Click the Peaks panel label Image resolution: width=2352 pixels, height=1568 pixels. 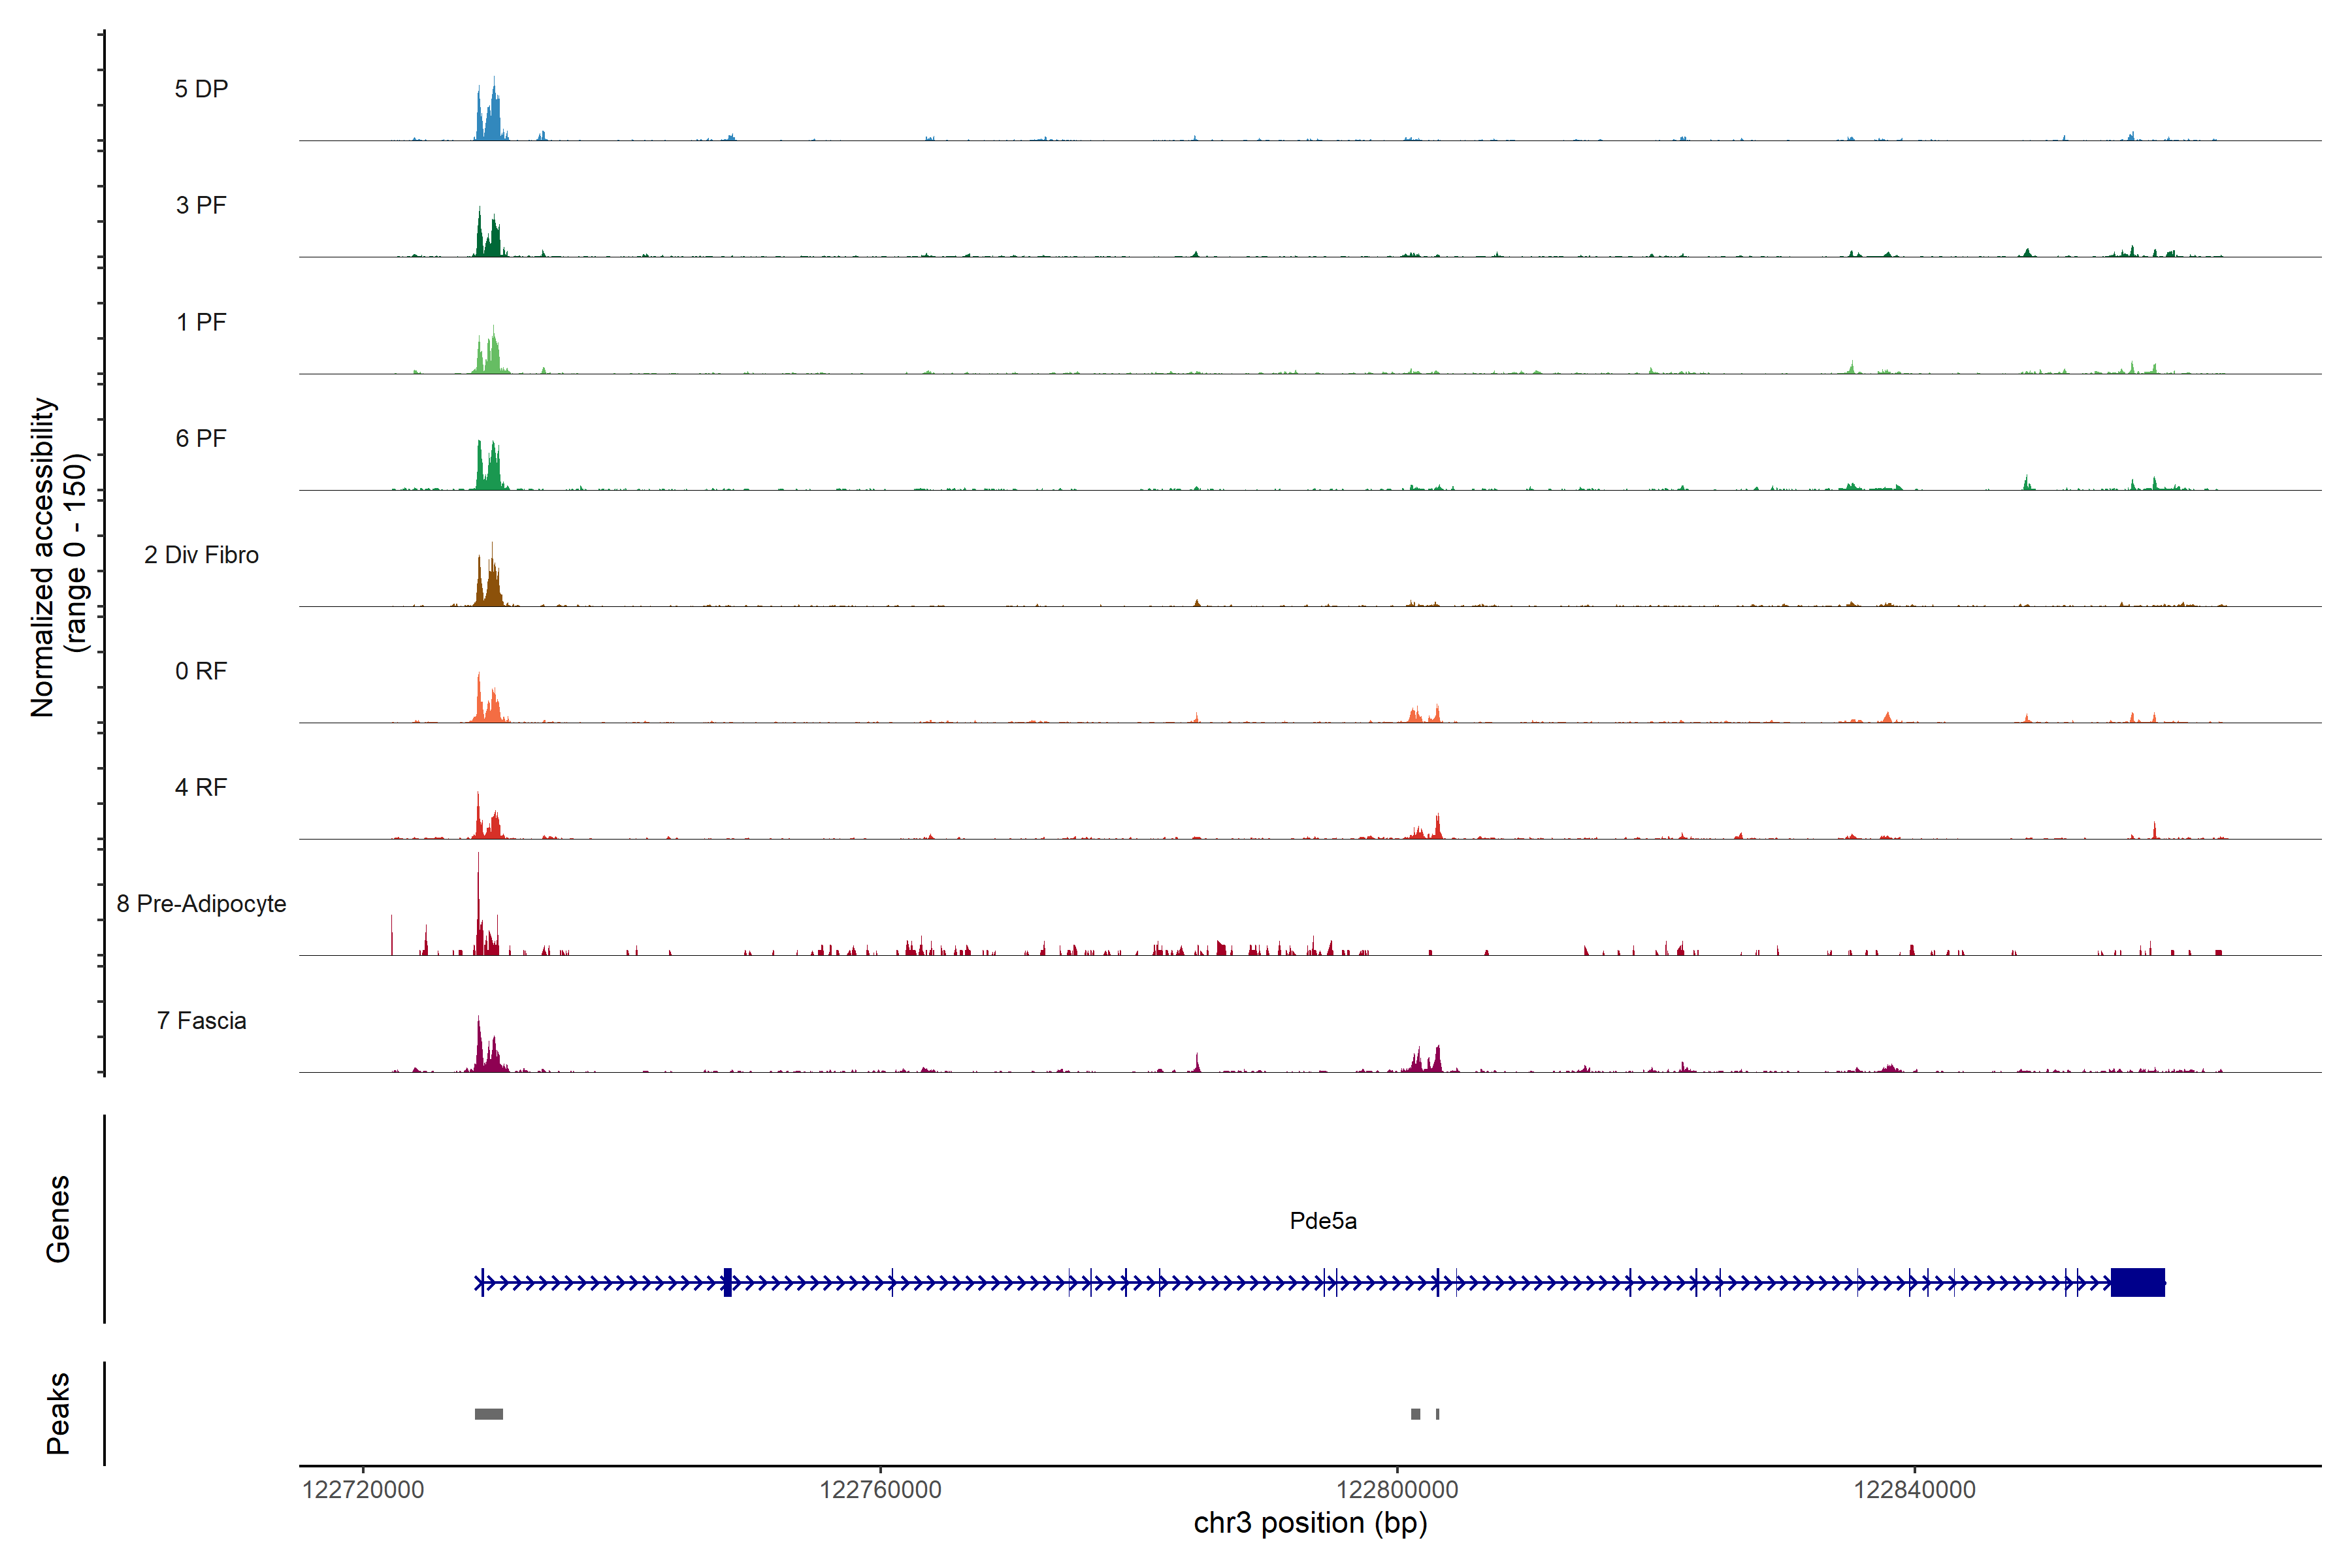58,1413
